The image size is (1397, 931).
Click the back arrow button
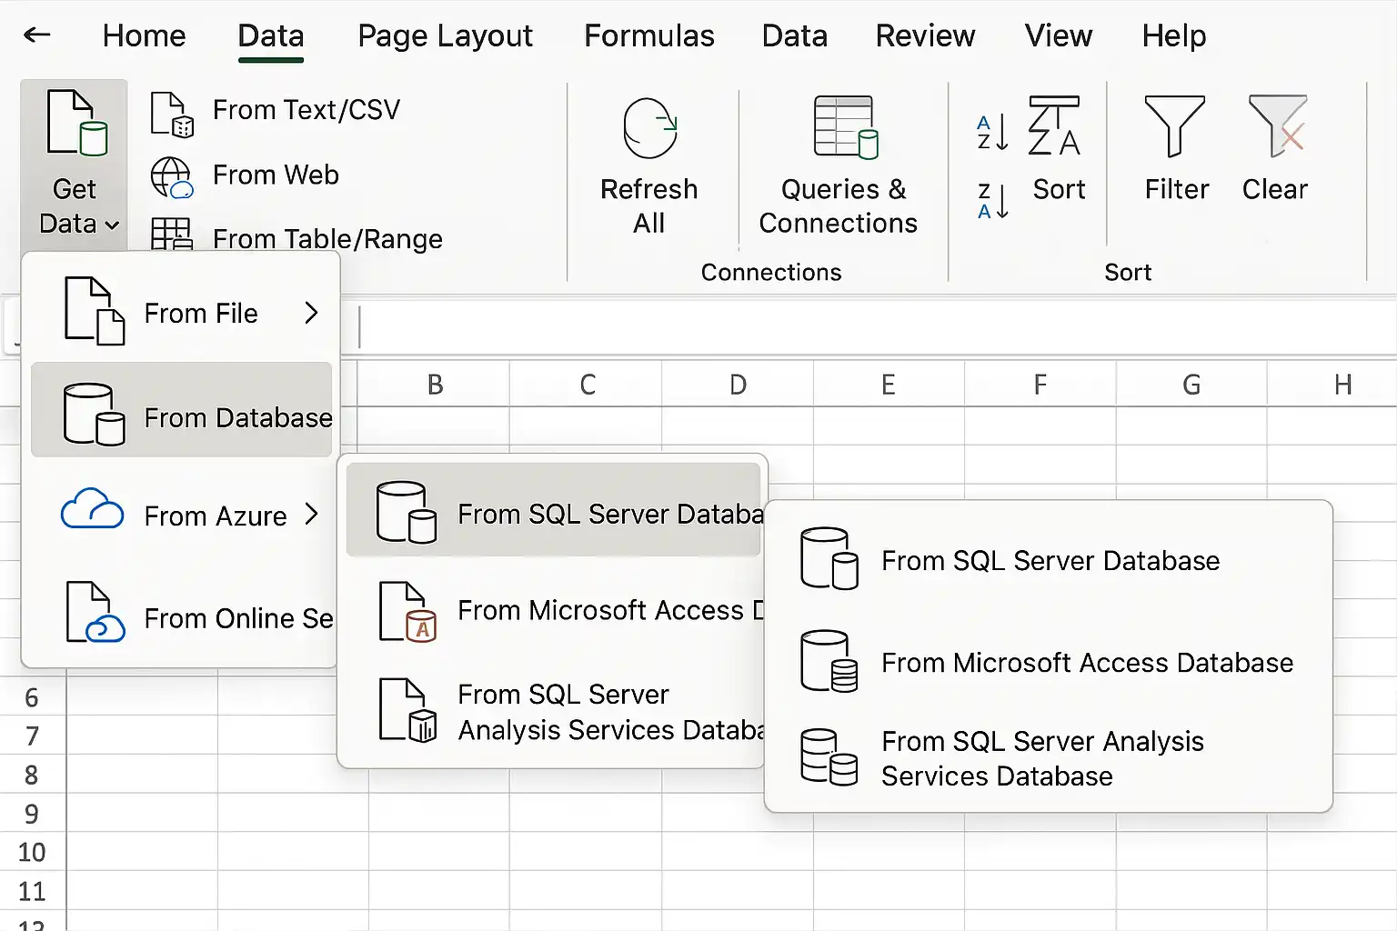(37, 35)
